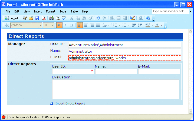194x121 pixels.
Task: Click the Insert Table icon
Action: 119,18
